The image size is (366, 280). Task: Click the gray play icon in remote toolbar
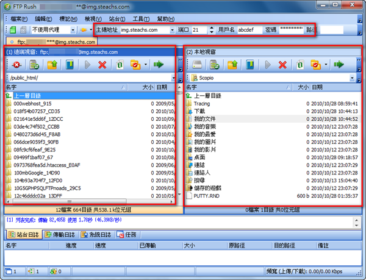point(87,65)
